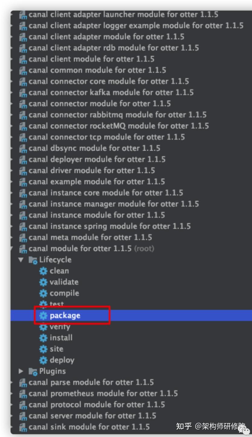Select canal connector kafka module entry
Image resolution: width=252 pixels, height=437 pixels.
[x=111, y=92]
